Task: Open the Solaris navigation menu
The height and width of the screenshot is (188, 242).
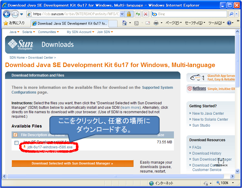Action: [x=29, y=32]
